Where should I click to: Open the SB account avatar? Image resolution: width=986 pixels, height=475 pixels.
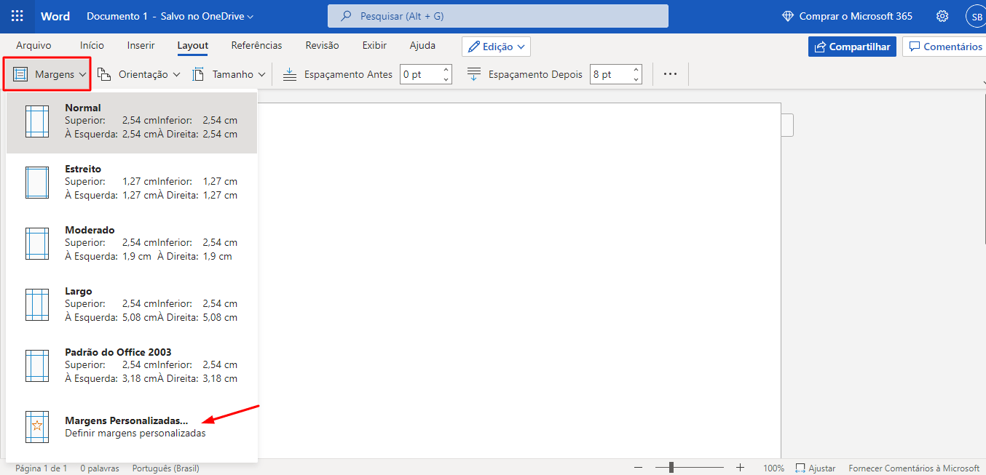(x=974, y=16)
